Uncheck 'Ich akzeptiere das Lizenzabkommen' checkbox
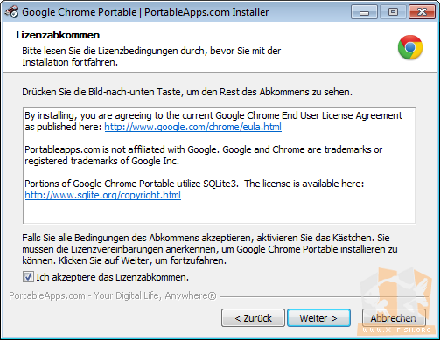 (x=28, y=277)
